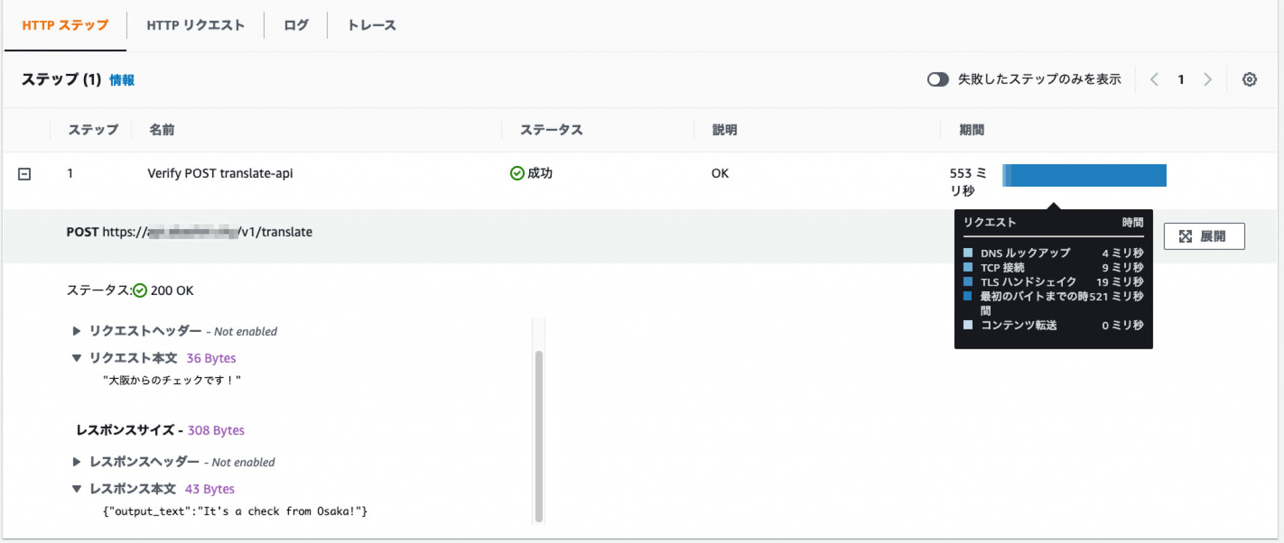The width and height of the screenshot is (1284, 543).
Task: Go to the next page arrow
Action: (1208, 80)
